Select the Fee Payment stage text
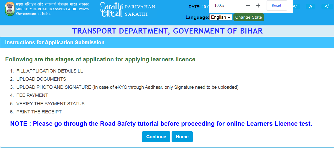 (32, 95)
